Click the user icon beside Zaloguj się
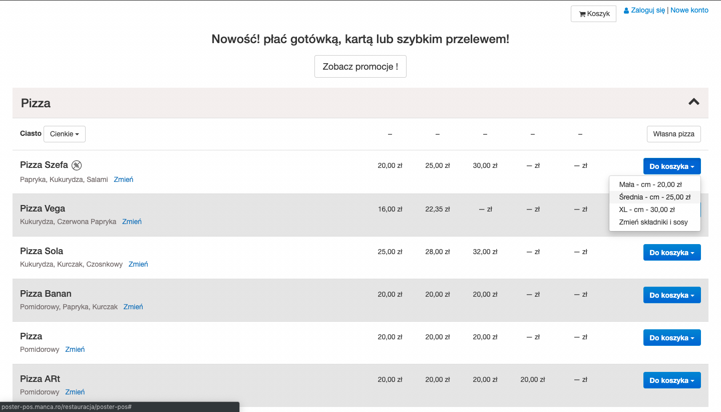721x412 pixels. tap(626, 11)
